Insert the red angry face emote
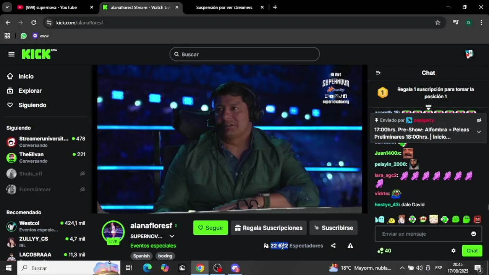The width and height of the screenshot is (489, 275). (x=477, y=219)
